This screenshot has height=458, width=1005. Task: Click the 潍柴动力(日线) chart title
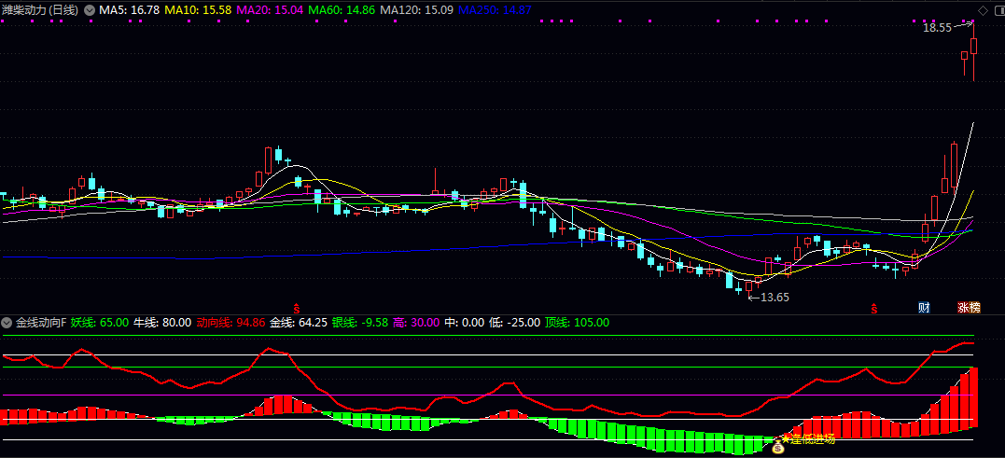tap(40, 9)
